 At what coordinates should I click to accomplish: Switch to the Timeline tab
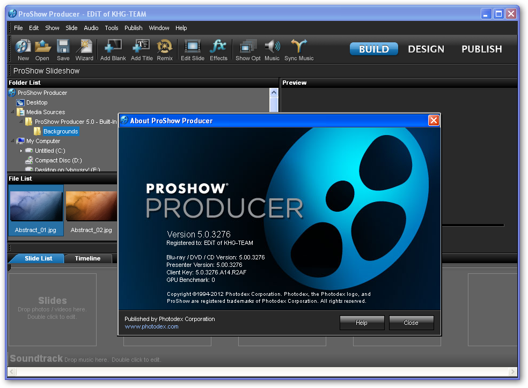click(x=87, y=258)
